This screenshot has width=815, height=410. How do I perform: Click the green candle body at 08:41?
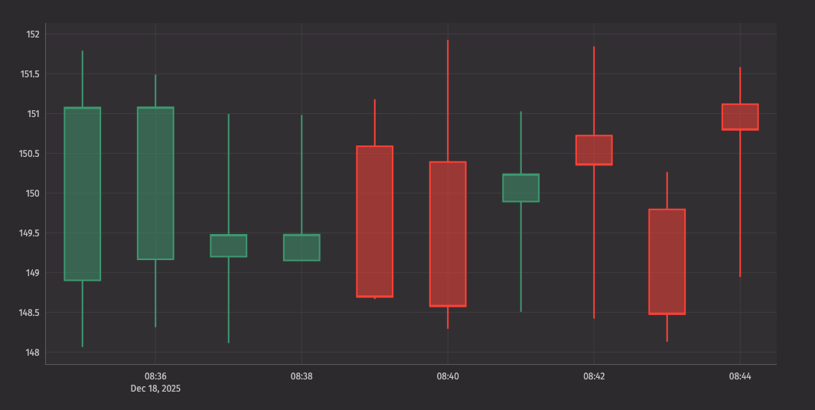point(520,187)
